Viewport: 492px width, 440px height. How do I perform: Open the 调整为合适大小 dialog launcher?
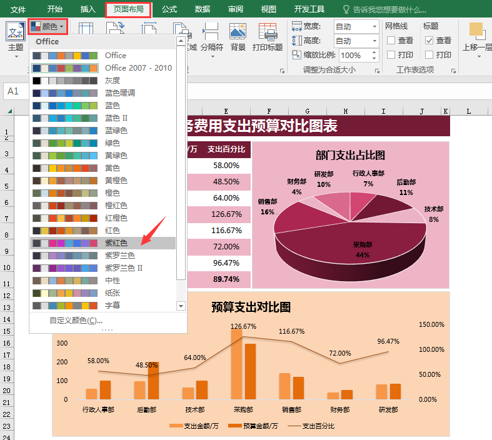377,71
